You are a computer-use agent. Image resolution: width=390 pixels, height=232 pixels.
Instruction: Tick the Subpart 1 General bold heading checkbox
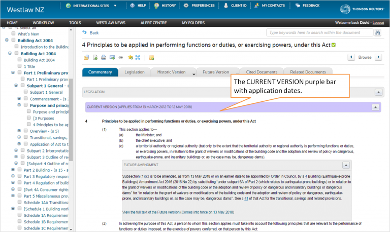pyautogui.click(x=23, y=86)
